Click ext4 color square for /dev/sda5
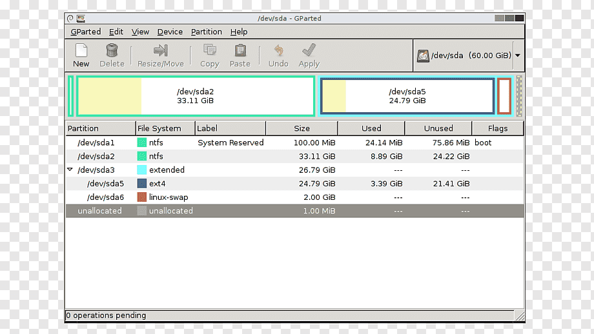Screen dimensions: 594x334 pos(141,184)
